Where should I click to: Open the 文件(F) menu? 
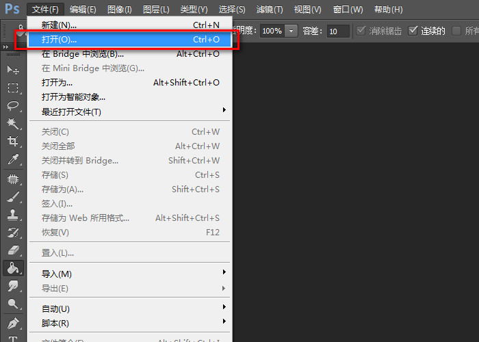pyautogui.click(x=45, y=10)
